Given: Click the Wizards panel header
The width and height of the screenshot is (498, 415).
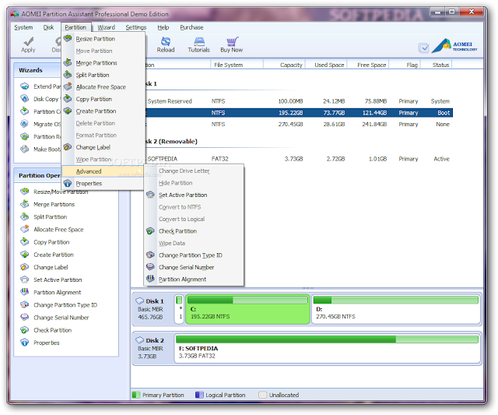Looking at the screenshot, I should 37,70.
